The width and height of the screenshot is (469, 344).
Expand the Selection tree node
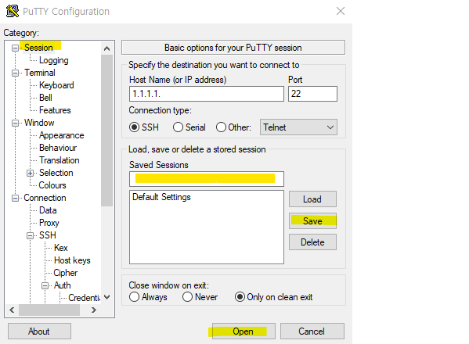pos(30,174)
